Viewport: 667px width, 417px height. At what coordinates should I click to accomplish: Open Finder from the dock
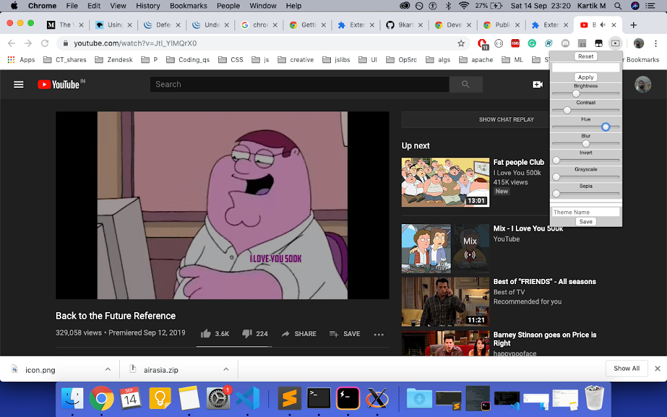point(72,399)
